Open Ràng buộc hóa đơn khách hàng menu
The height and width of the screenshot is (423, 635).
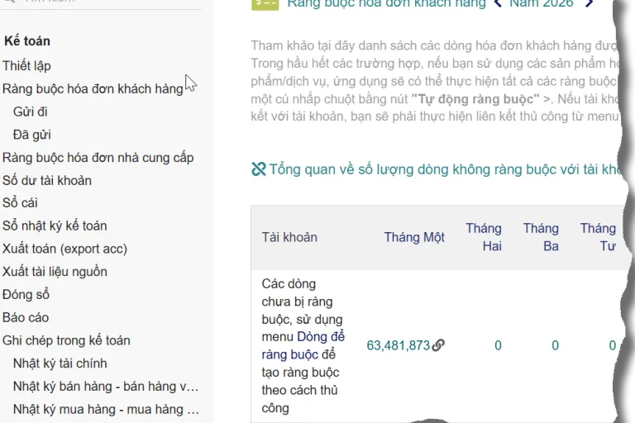[x=93, y=88]
